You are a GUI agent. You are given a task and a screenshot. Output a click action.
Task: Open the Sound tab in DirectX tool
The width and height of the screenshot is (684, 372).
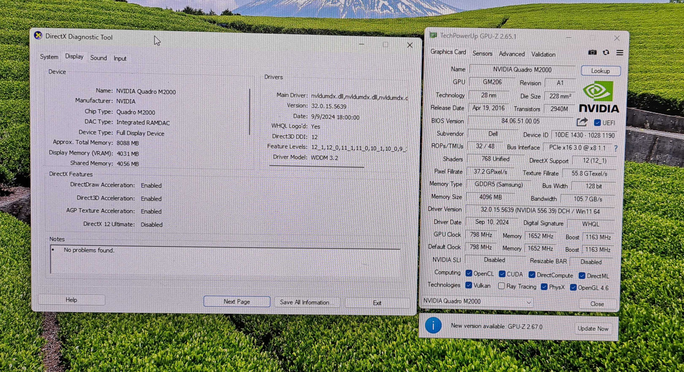[98, 58]
